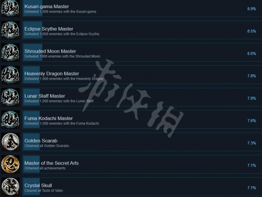Click 'Obtained all achievements.' description
The height and width of the screenshot is (197, 262).
coord(45,168)
